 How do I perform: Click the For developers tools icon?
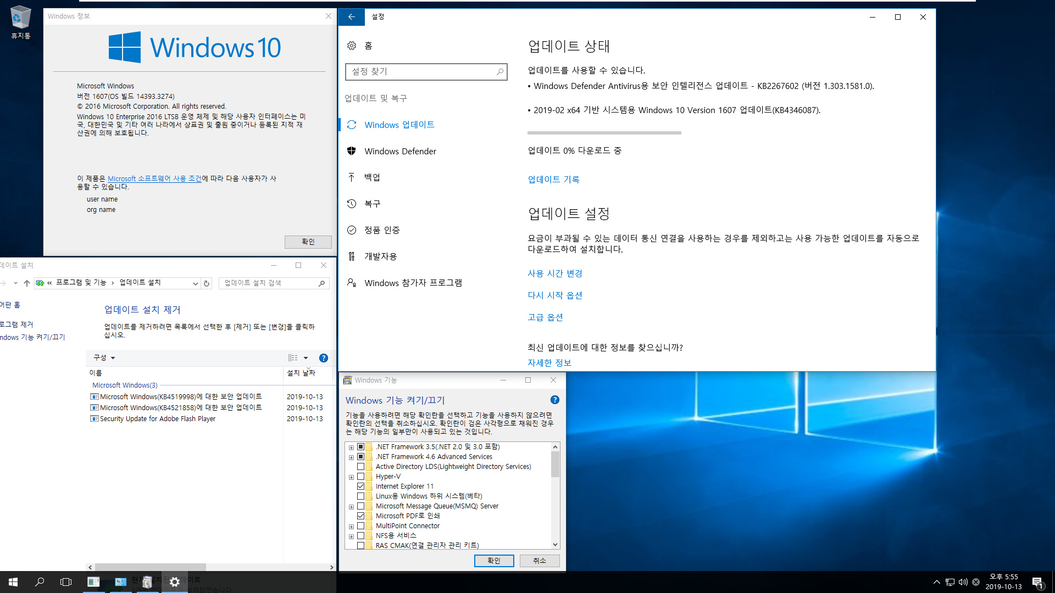point(352,256)
